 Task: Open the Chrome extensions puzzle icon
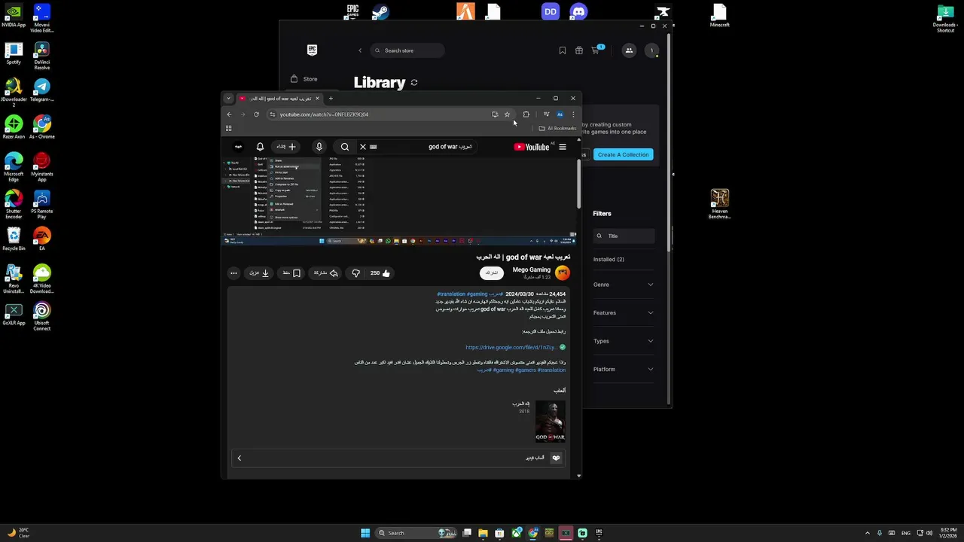click(x=526, y=114)
